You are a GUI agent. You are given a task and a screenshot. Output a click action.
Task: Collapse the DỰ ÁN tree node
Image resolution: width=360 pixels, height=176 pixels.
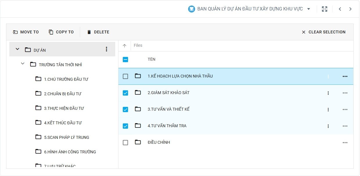click(17, 49)
